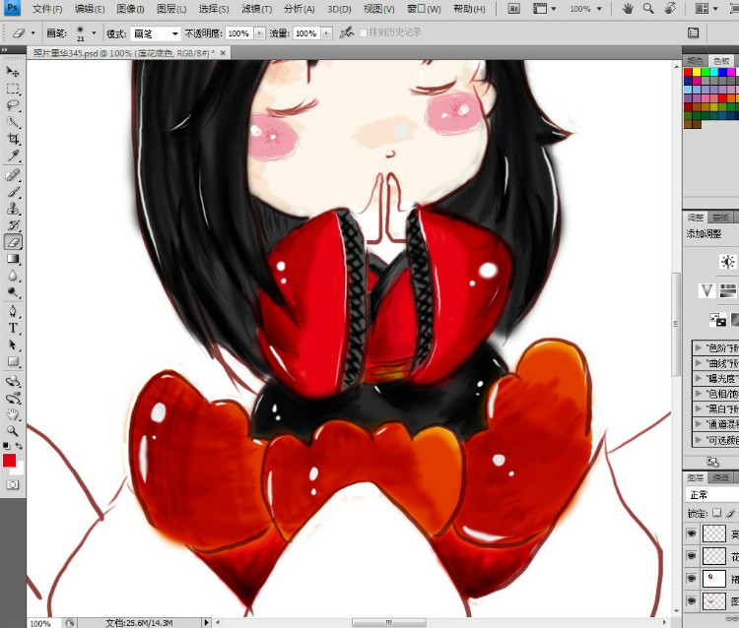Open the 流量 flow slider arrow
Screen dimensions: 739x628
point(326,33)
